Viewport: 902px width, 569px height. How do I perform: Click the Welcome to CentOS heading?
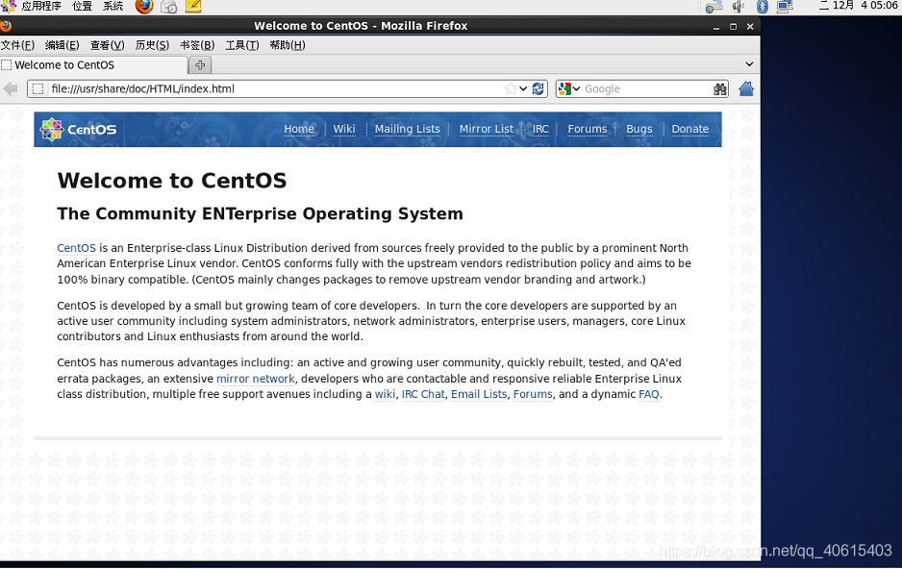pyautogui.click(x=171, y=181)
